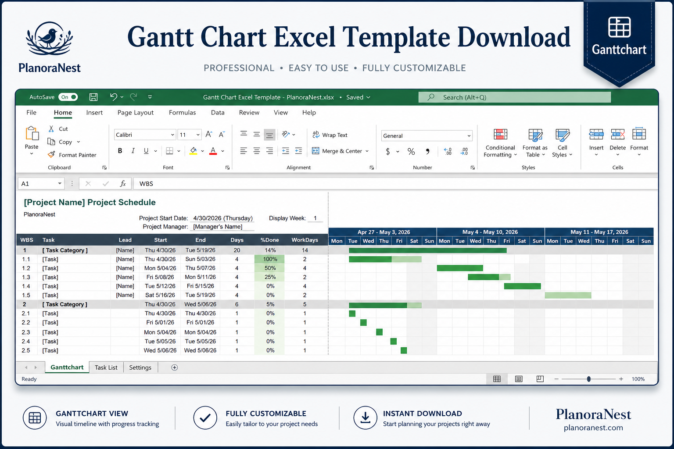Toggle the AutoSave switch
Image resolution: width=674 pixels, height=449 pixels.
pos(68,97)
